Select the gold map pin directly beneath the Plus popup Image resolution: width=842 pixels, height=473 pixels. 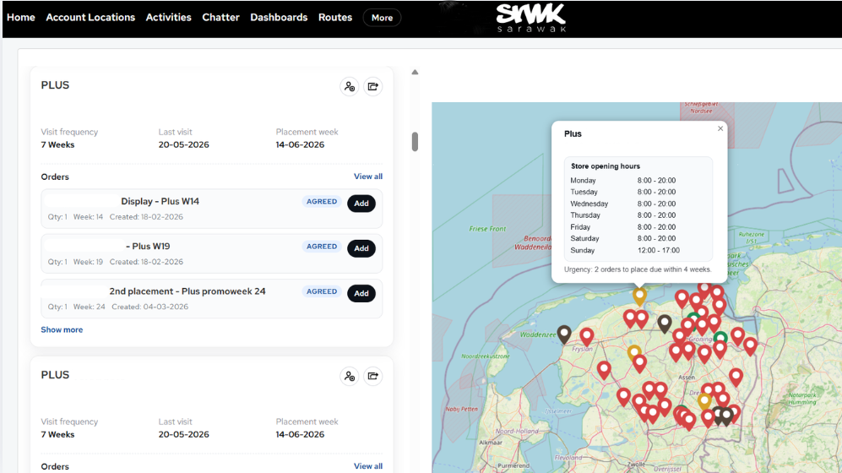[x=639, y=296]
